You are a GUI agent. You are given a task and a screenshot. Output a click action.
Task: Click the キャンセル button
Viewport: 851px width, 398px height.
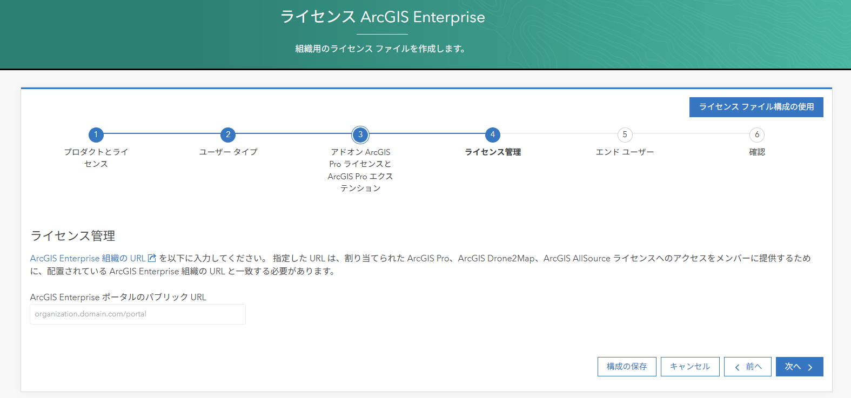pyautogui.click(x=690, y=367)
